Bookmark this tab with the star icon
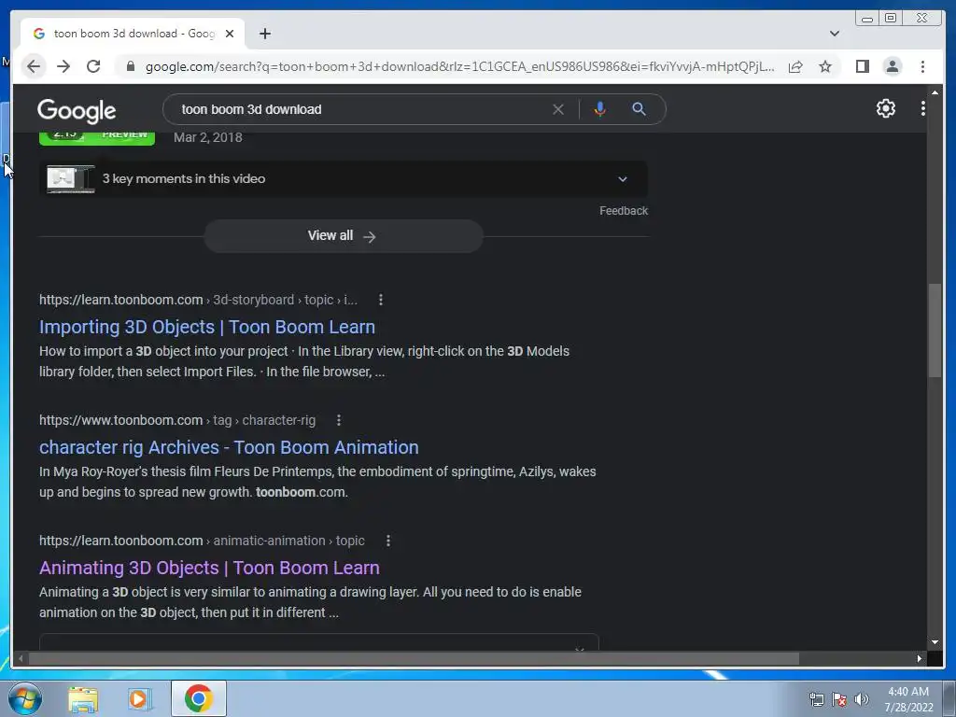Image resolution: width=956 pixels, height=717 pixels. (x=825, y=66)
